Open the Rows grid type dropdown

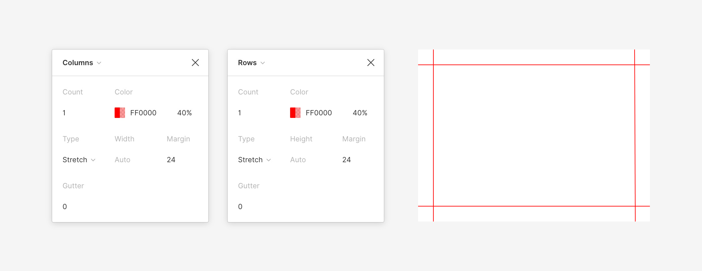click(257, 63)
